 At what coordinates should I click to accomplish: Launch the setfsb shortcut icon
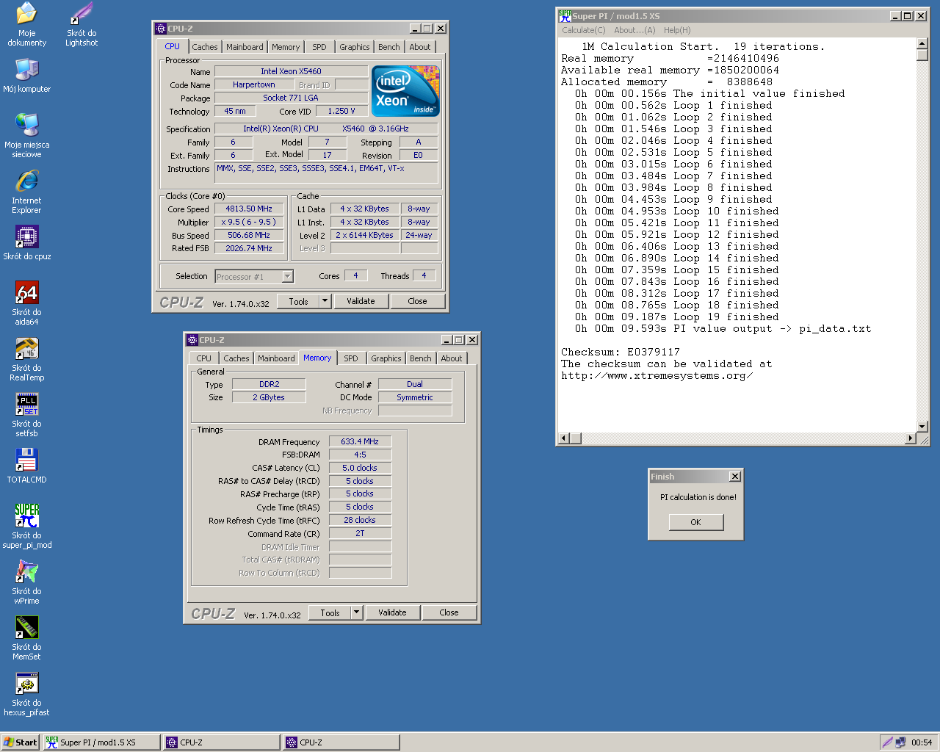pos(26,404)
